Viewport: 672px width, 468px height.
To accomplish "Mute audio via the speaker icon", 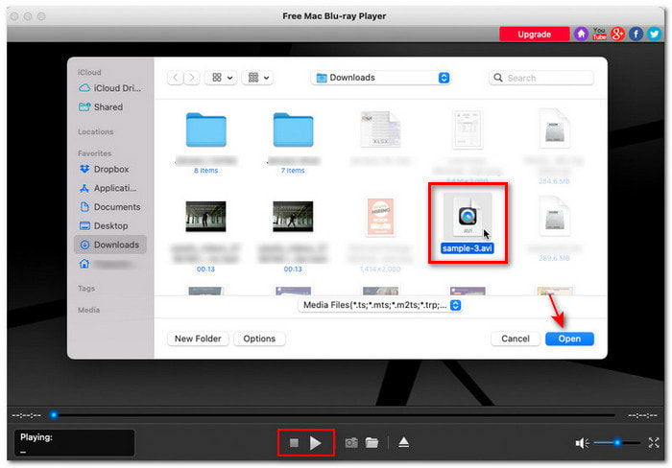I will (x=582, y=443).
